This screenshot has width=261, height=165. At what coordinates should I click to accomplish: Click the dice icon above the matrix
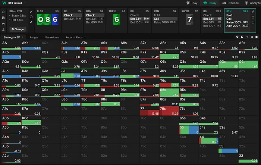(x=238, y=37)
